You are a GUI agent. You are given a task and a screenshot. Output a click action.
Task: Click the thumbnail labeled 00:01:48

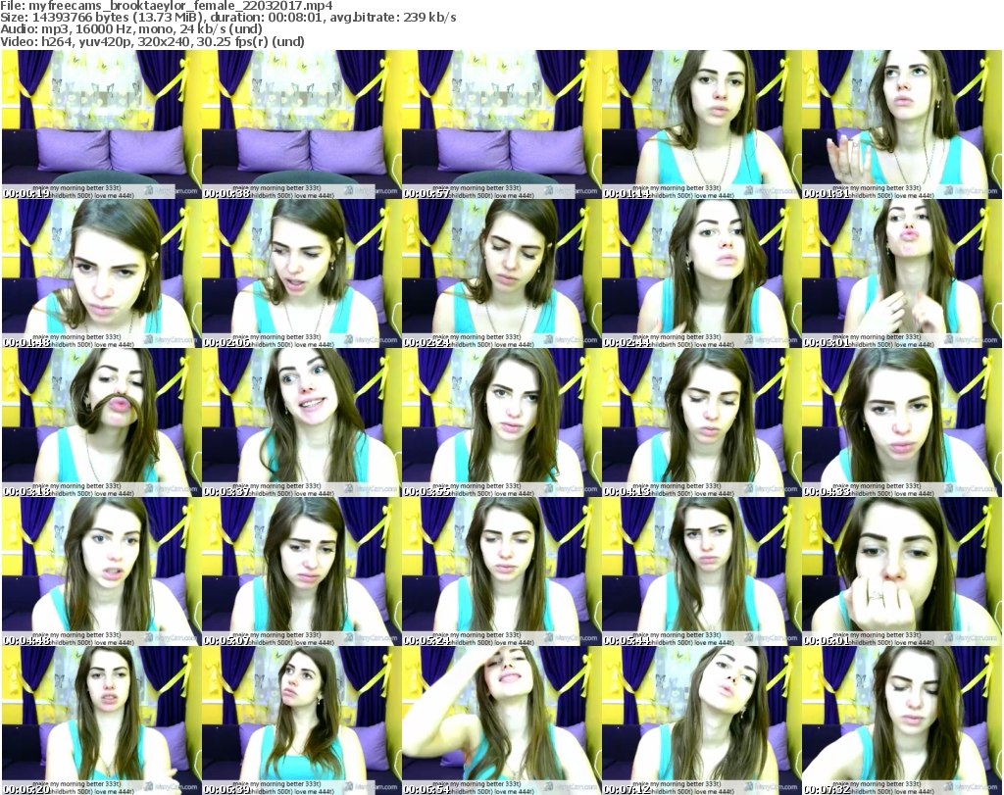click(101, 273)
